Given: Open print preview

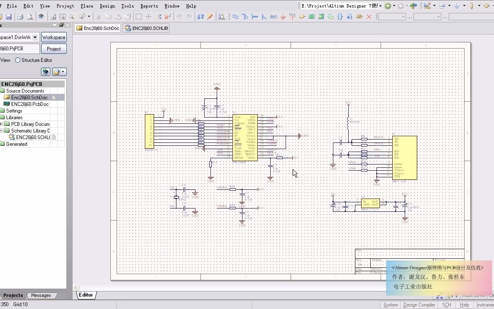Looking at the screenshot, I should (29, 16).
